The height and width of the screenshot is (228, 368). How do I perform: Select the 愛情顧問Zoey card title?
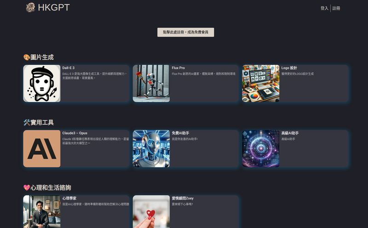coord(183,198)
